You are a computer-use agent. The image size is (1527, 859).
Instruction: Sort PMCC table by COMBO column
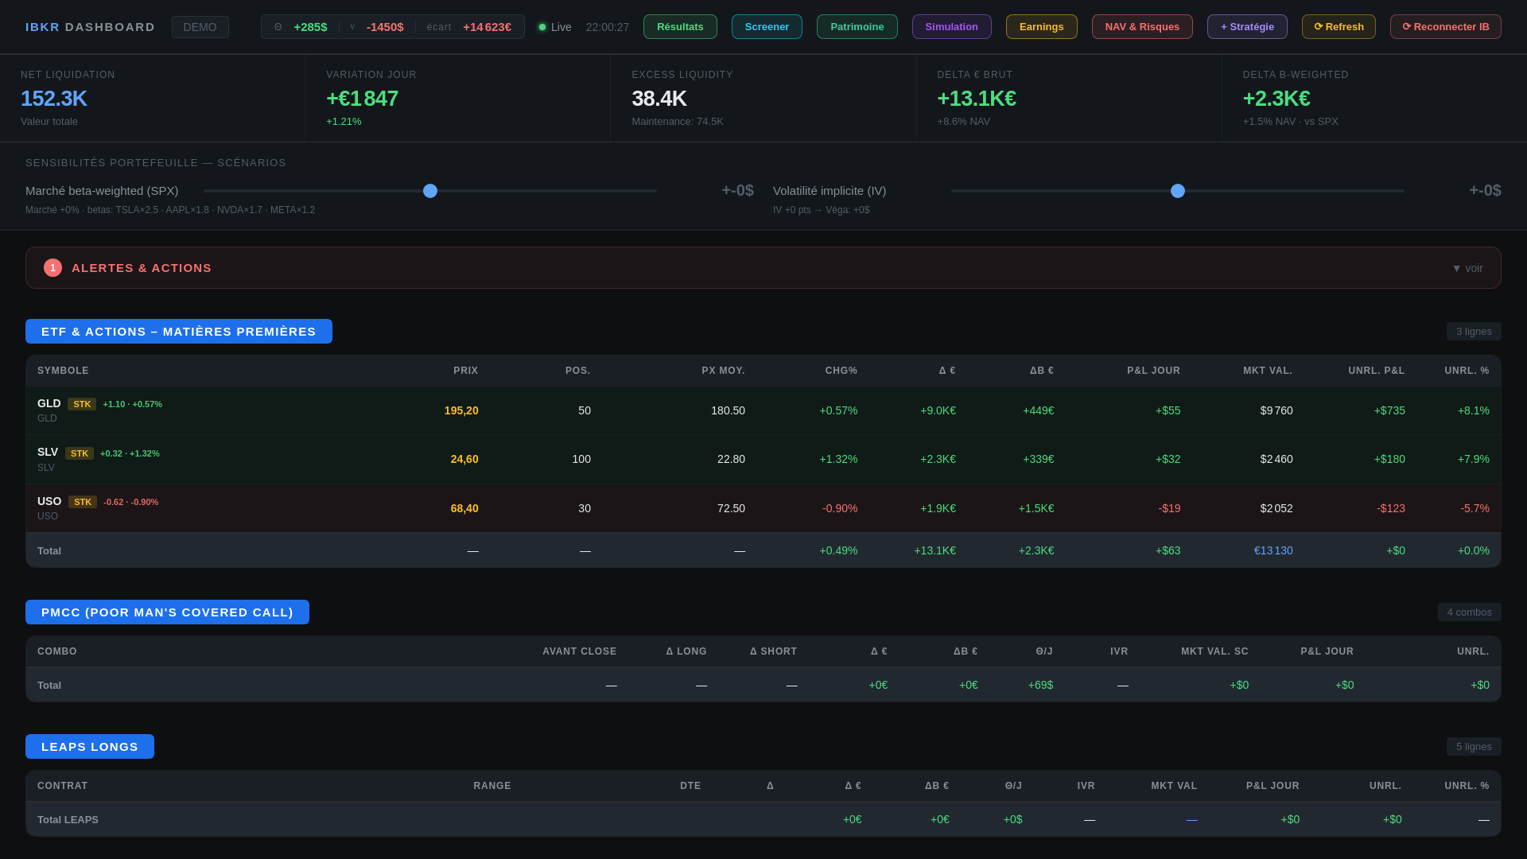point(57,651)
